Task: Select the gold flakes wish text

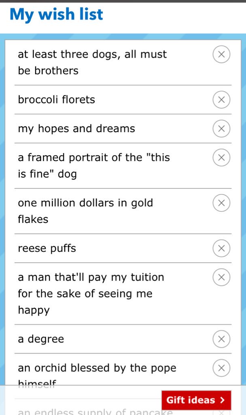Action: tap(85, 211)
